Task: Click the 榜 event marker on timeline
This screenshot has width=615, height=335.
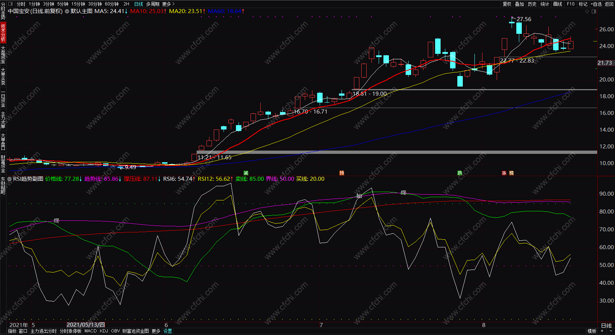Action: pos(511,173)
